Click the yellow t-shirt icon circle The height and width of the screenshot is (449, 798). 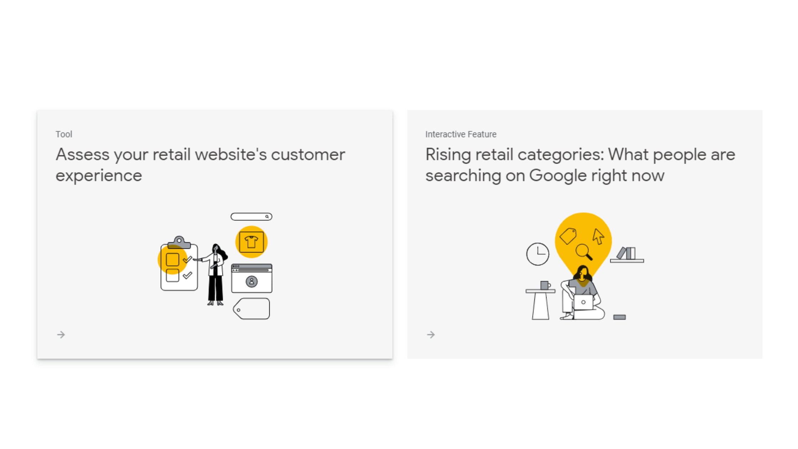(x=251, y=242)
